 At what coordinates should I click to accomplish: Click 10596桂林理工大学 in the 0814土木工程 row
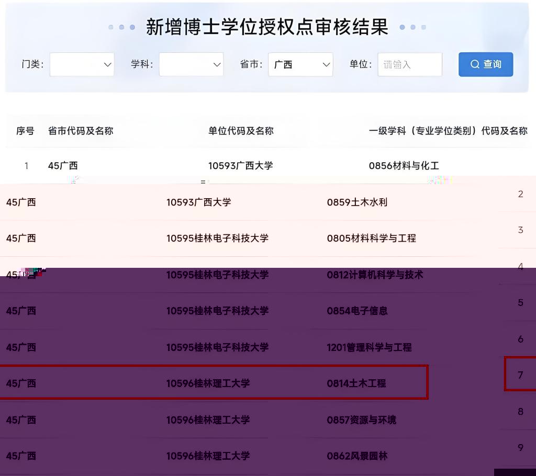point(208,383)
